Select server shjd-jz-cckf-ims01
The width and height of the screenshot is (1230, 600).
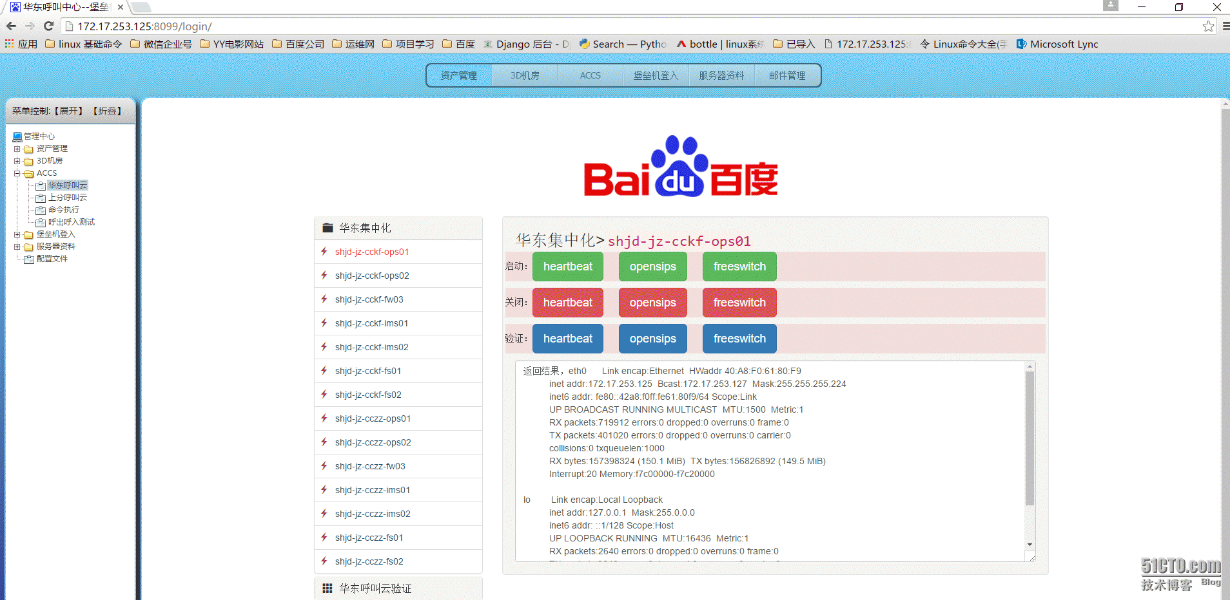click(x=398, y=323)
